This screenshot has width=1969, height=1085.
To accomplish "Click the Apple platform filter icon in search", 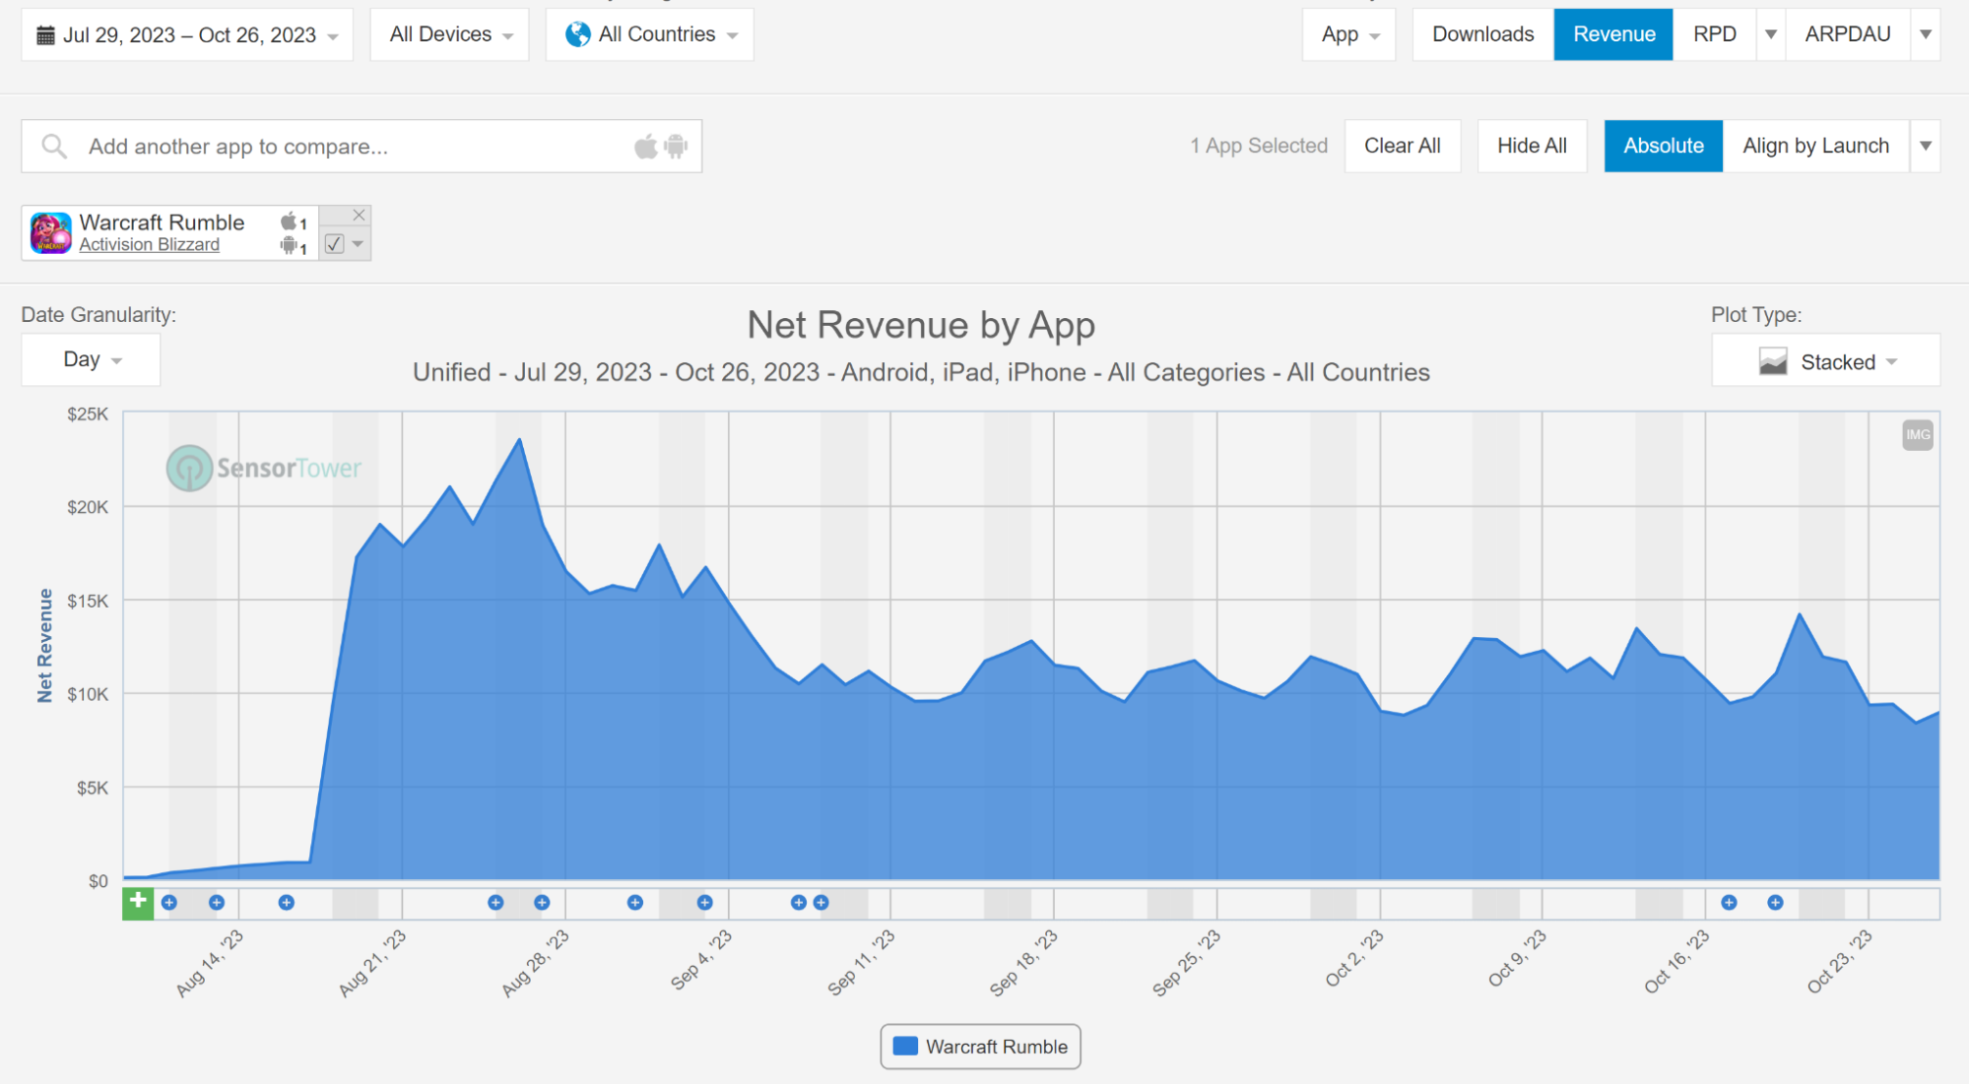I will (645, 147).
